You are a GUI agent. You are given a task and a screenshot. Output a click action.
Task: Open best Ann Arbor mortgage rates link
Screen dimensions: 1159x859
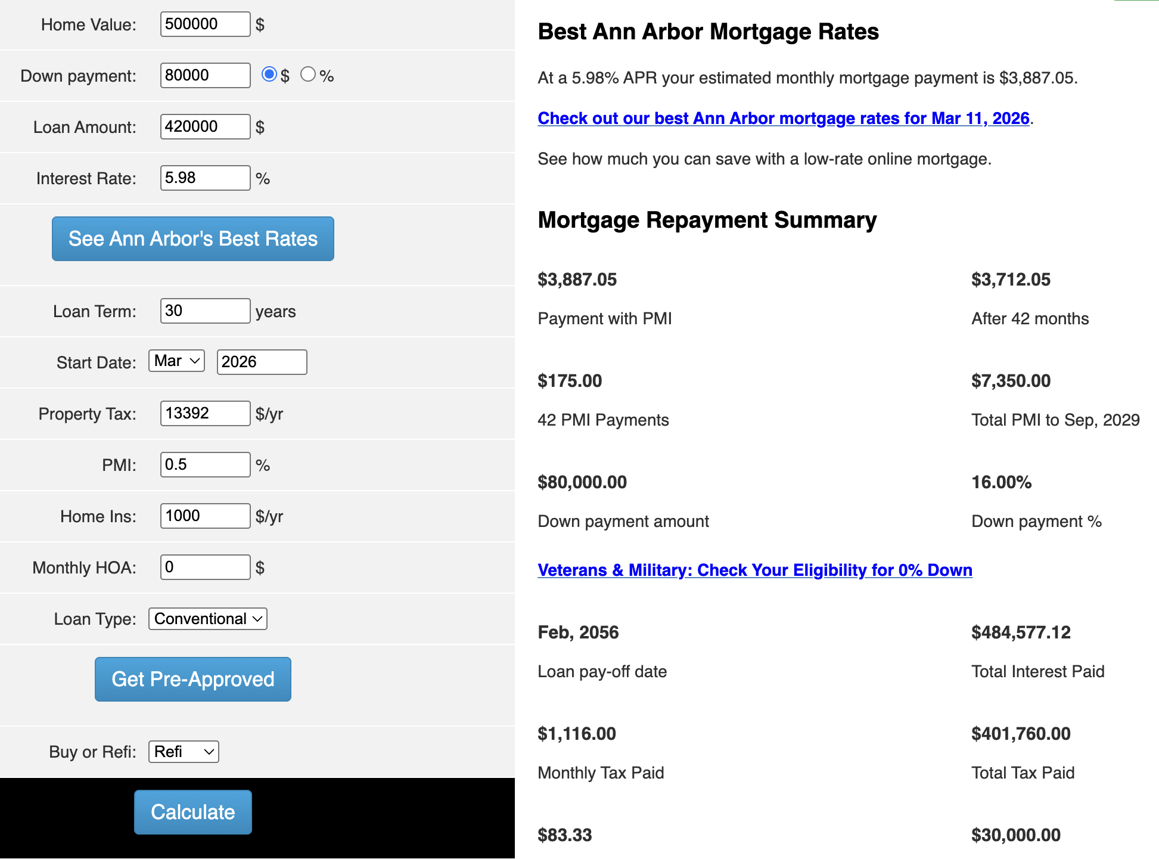[783, 119]
